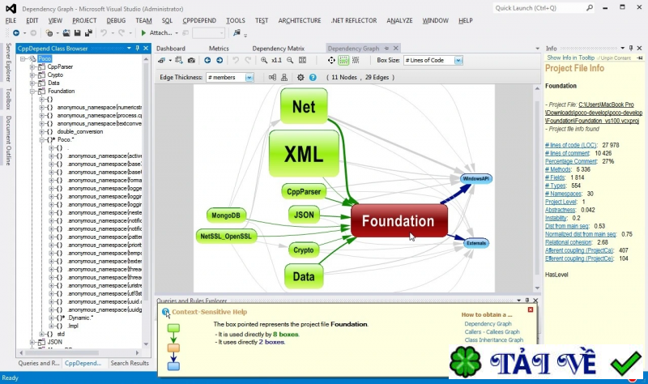The height and width of the screenshot is (384, 648).
Task: Open the Server Explorer side tab
Action: pyautogui.click(x=8, y=62)
